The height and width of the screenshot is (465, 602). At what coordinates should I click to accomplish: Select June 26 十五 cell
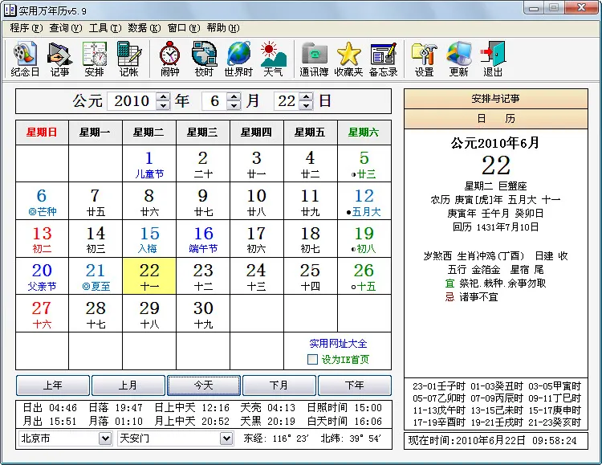364,275
